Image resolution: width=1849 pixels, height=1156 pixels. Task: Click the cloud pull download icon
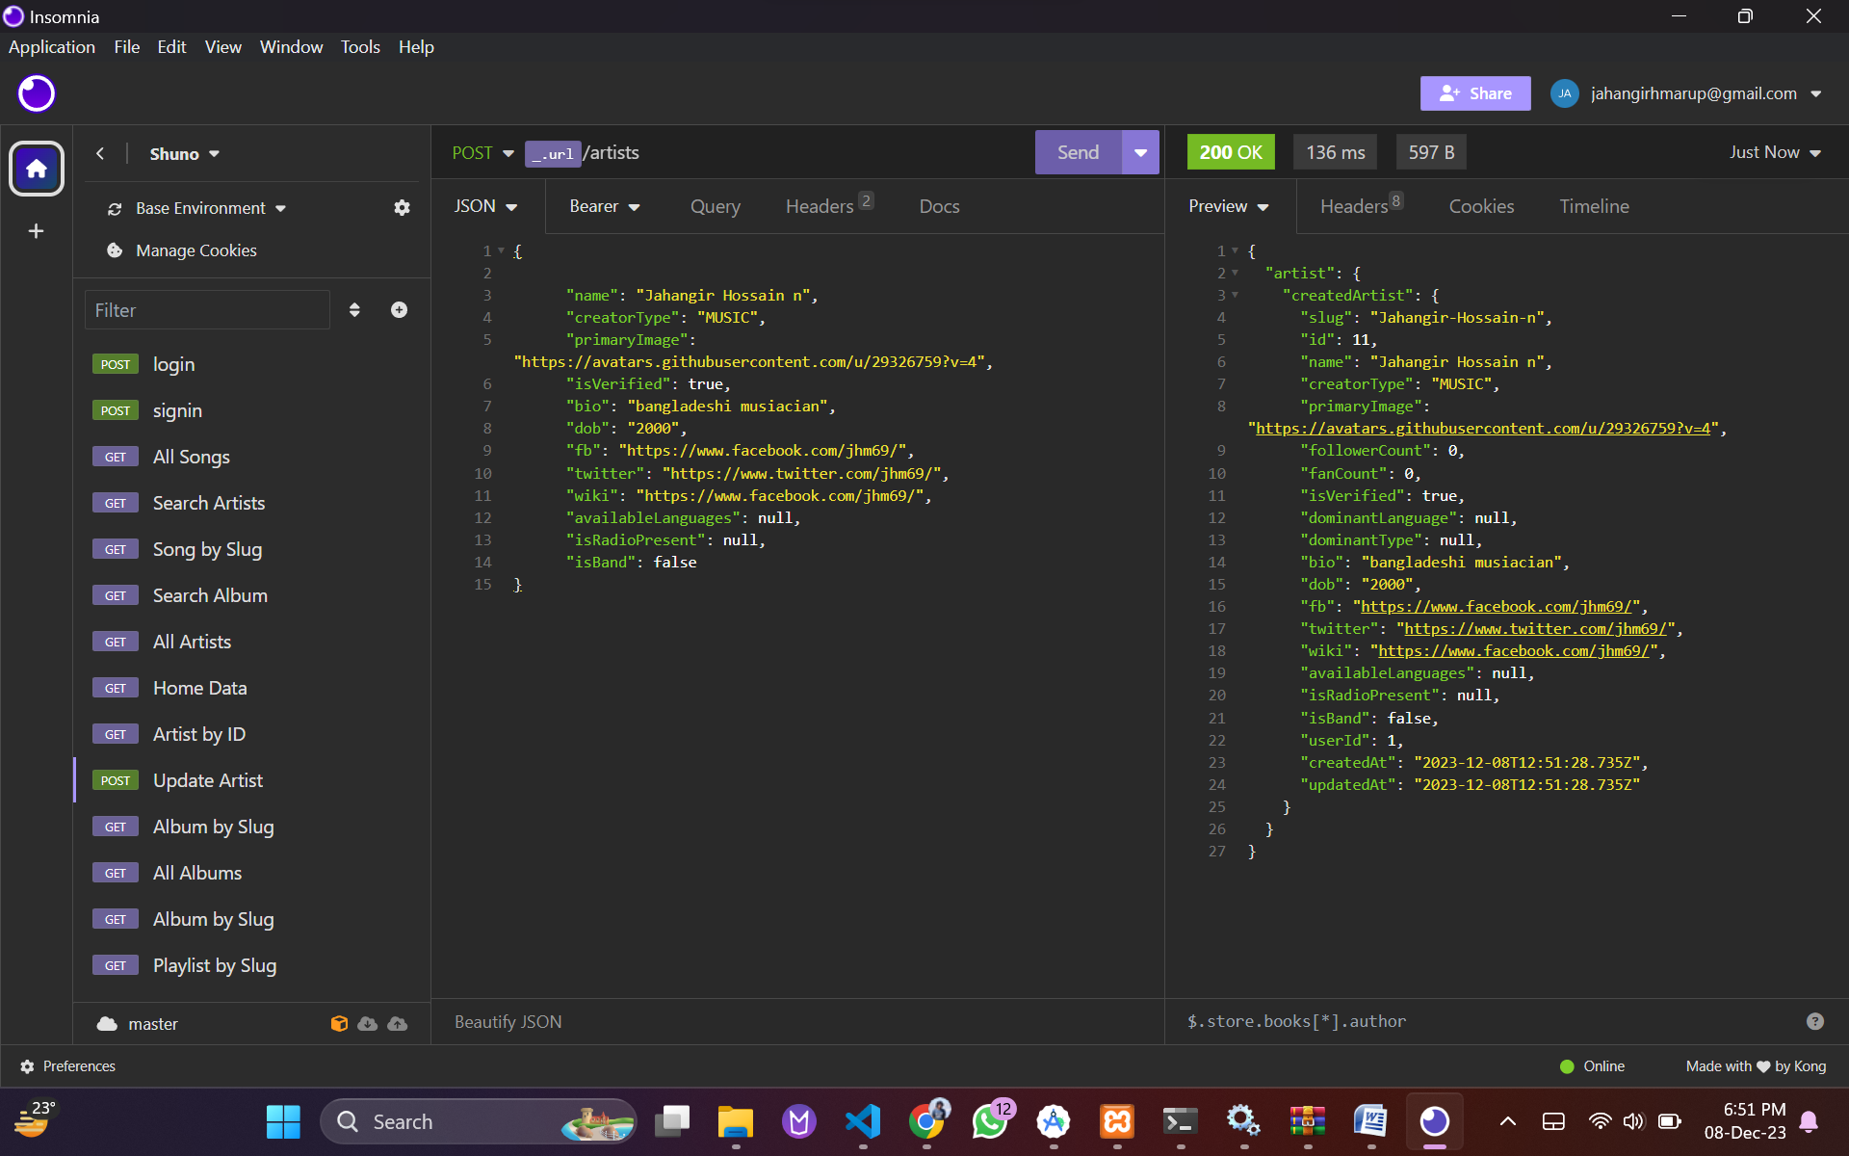368,1023
